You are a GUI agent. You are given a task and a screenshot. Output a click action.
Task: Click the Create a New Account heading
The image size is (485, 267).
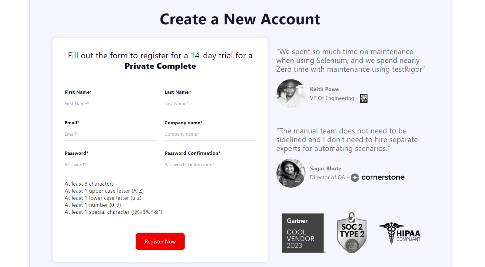click(240, 19)
